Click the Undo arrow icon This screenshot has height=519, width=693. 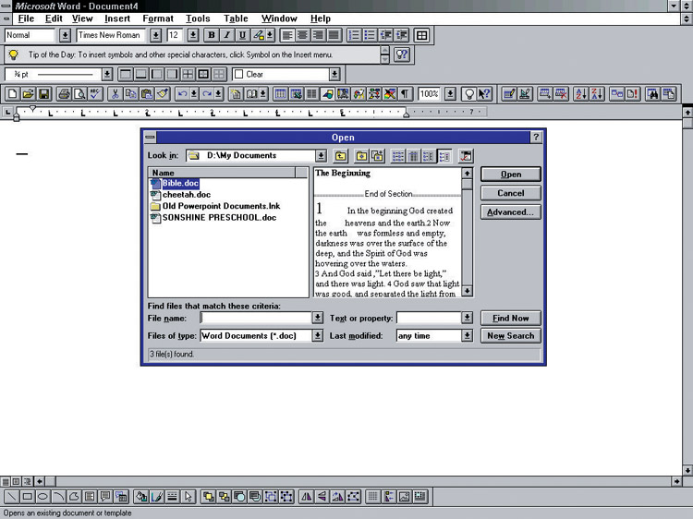[x=182, y=93]
